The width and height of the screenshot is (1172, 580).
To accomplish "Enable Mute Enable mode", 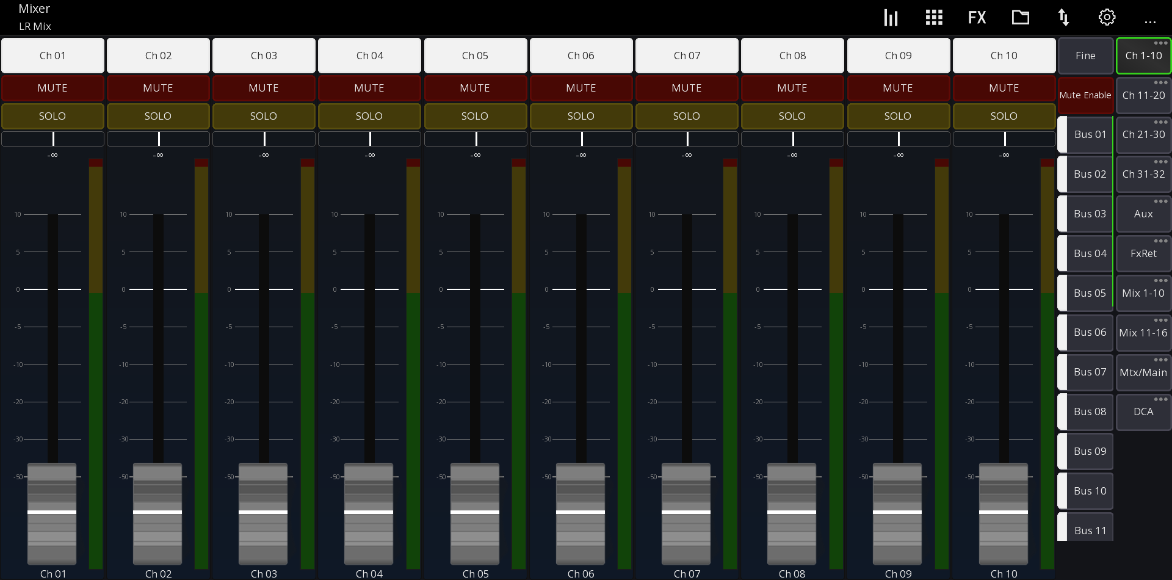I will click(1086, 95).
